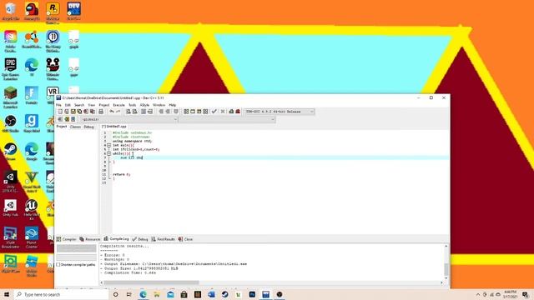The height and width of the screenshot is (300, 534).
Task: Open Replace using the toolbar icon
Action: [x=135, y=112]
